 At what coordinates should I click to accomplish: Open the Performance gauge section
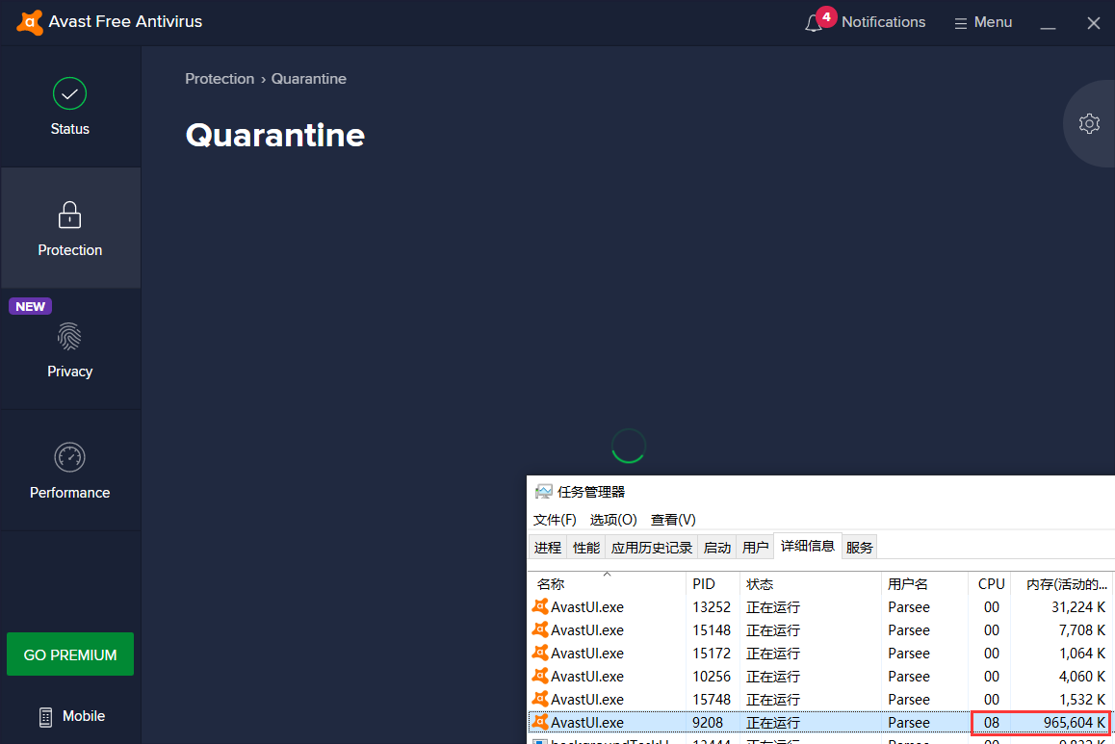(x=69, y=471)
